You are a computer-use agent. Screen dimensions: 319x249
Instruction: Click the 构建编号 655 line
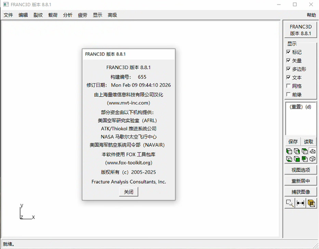pyautogui.click(x=128, y=77)
